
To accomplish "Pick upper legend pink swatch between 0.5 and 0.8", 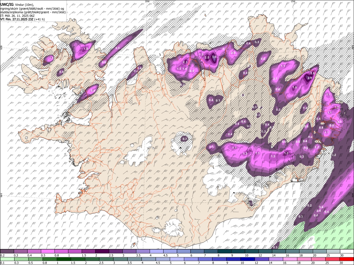I will [48, 251].
